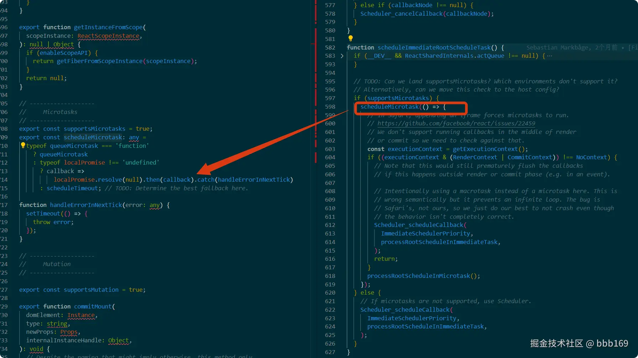Click the handleErrorInNextTick function declaration name
This screenshot has width=638, height=358.
[86, 205]
